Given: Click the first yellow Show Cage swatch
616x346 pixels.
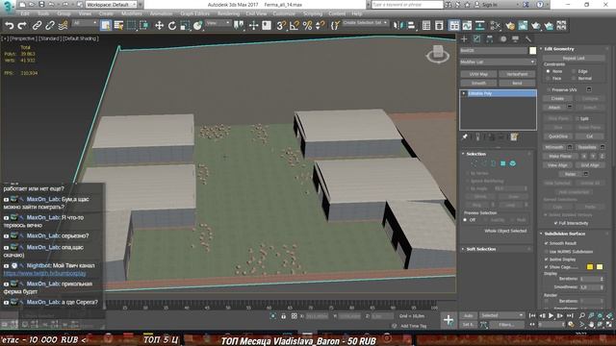Looking at the screenshot, I should [x=590, y=267].
